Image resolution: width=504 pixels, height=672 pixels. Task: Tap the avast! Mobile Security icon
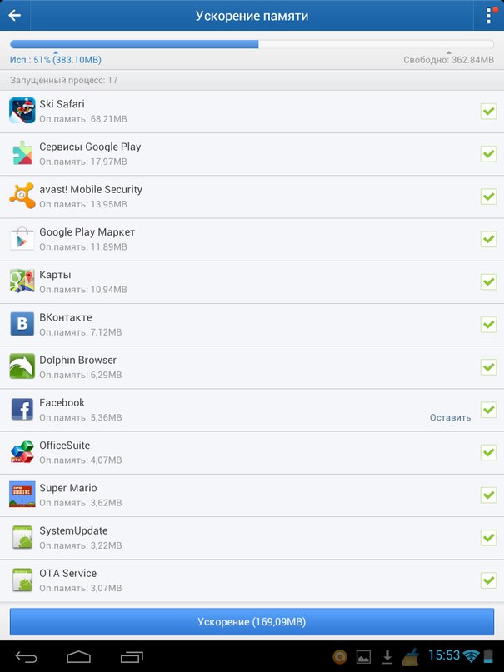coord(22,196)
